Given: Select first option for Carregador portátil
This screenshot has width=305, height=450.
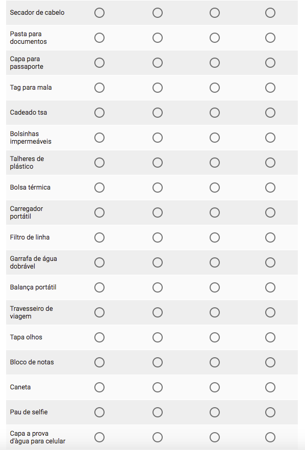Looking at the screenshot, I should pos(99,213).
